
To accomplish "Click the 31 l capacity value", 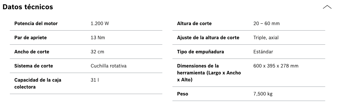I will coord(95,80).
